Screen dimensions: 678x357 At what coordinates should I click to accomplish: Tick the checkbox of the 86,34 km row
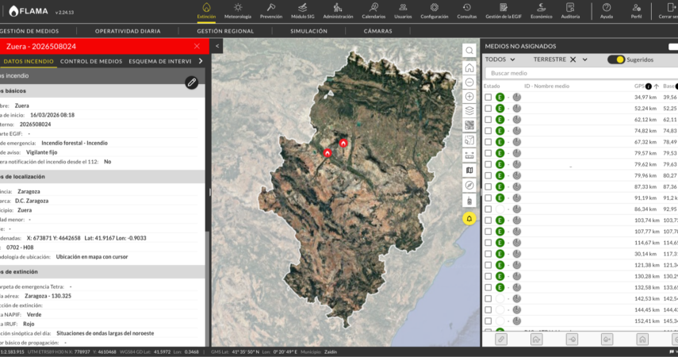488,209
